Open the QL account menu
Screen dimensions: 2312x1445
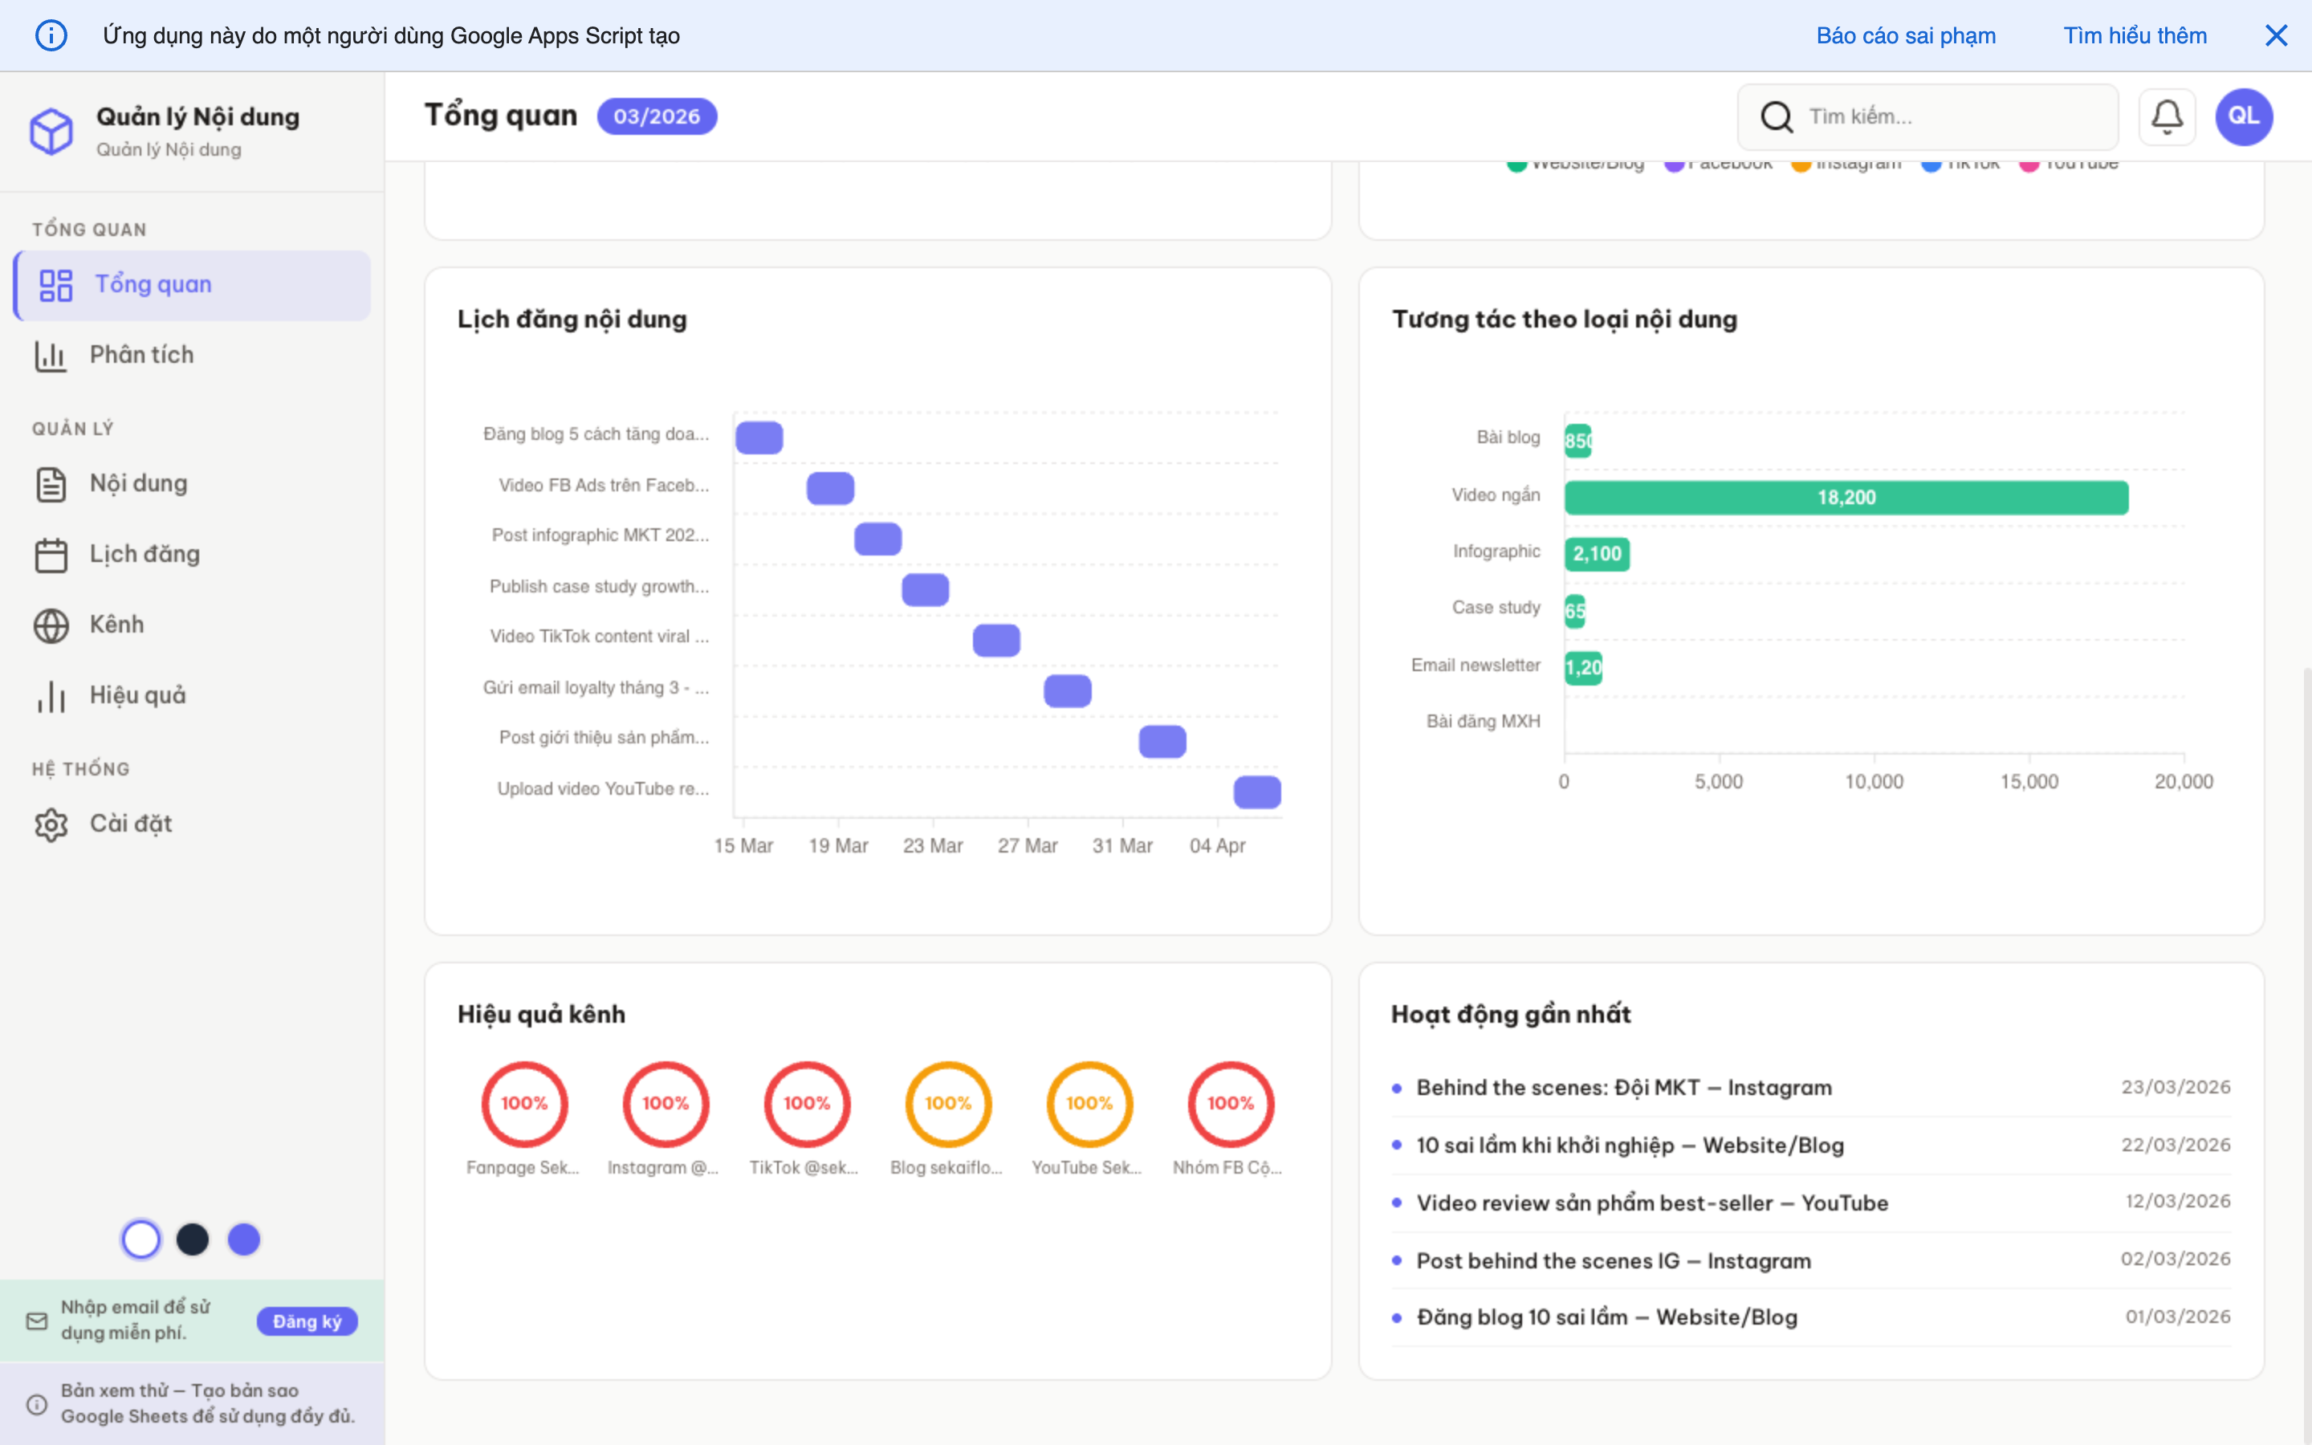(x=2243, y=116)
